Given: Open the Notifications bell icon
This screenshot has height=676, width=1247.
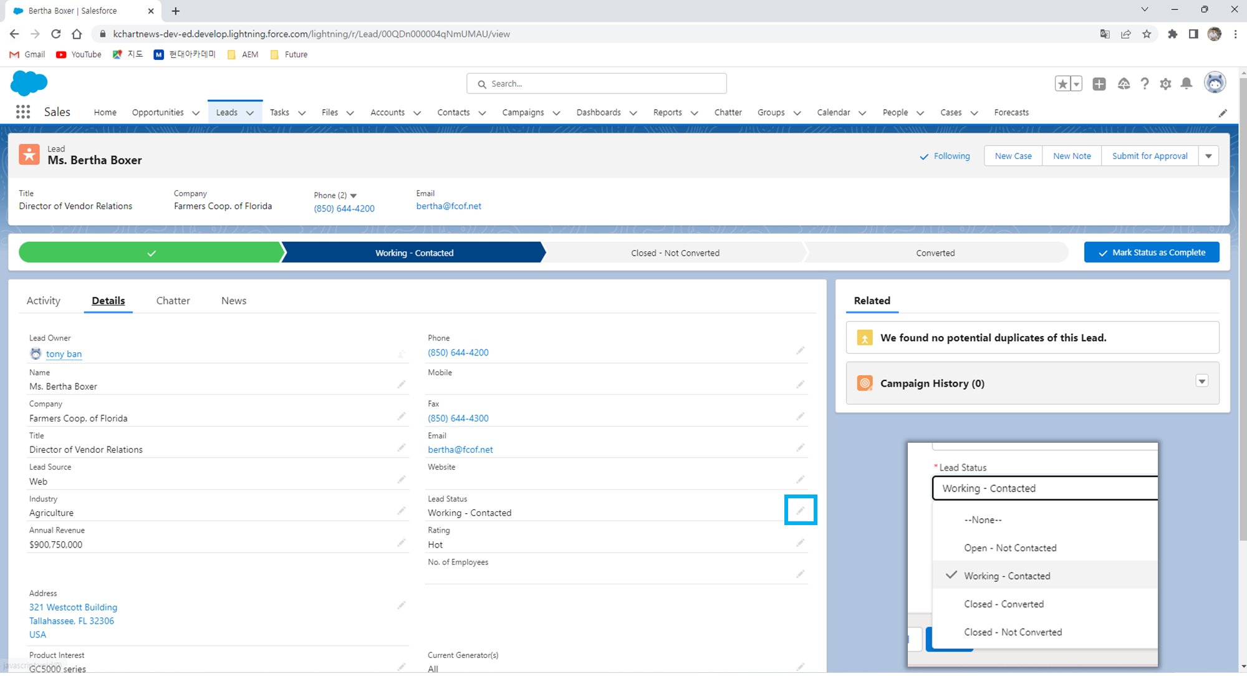Looking at the screenshot, I should pyautogui.click(x=1187, y=84).
